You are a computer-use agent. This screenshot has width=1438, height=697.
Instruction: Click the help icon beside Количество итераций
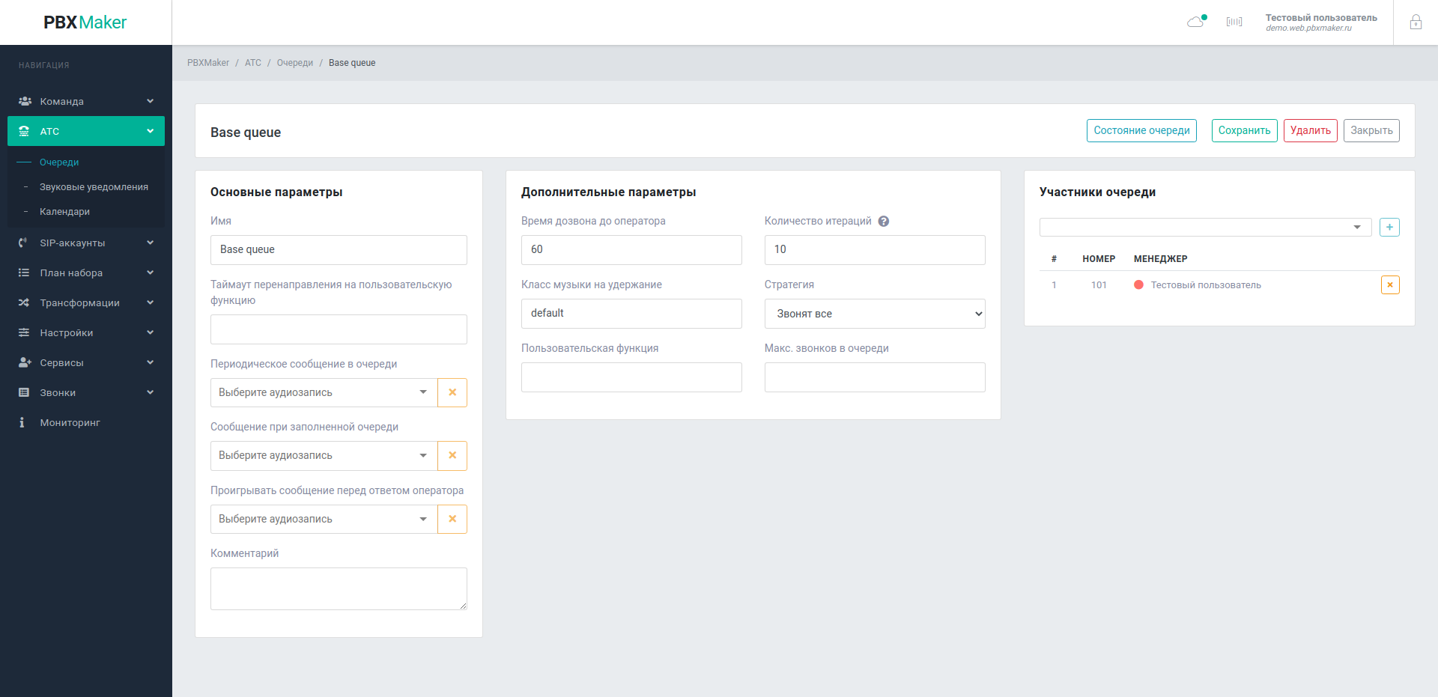click(x=884, y=222)
